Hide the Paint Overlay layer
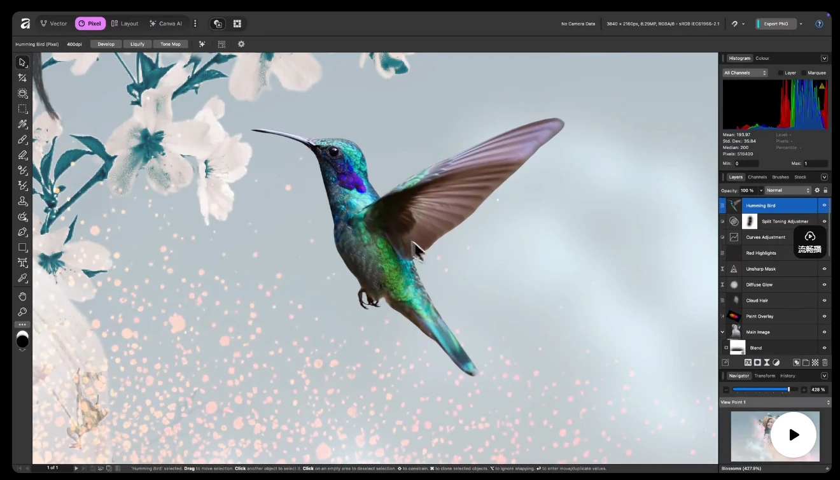The height and width of the screenshot is (480, 840). point(824,316)
